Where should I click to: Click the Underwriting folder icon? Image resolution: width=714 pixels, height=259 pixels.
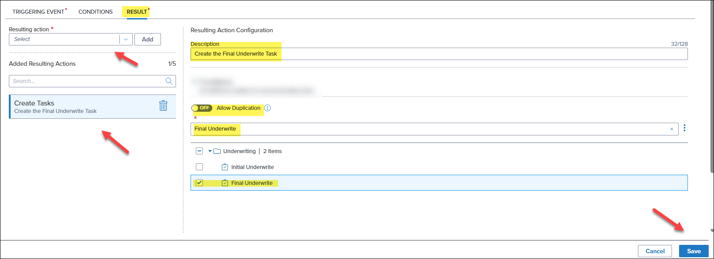(217, 151)
